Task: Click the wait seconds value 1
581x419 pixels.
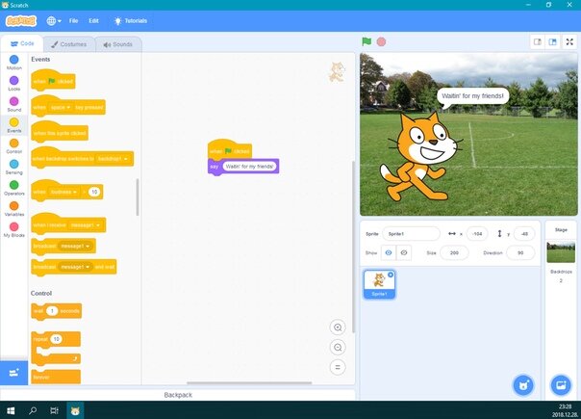Action: (x=52, y=311)
